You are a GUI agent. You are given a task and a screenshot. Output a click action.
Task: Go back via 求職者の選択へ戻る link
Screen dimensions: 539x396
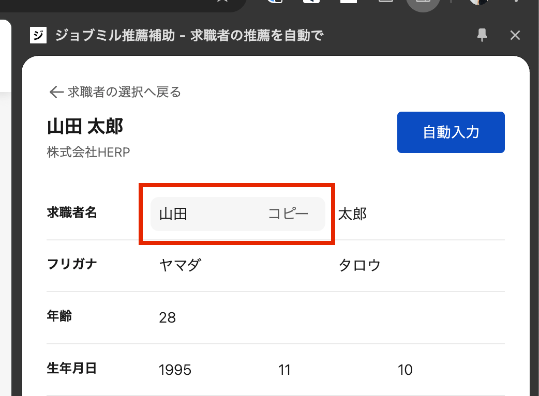[124, 92]
